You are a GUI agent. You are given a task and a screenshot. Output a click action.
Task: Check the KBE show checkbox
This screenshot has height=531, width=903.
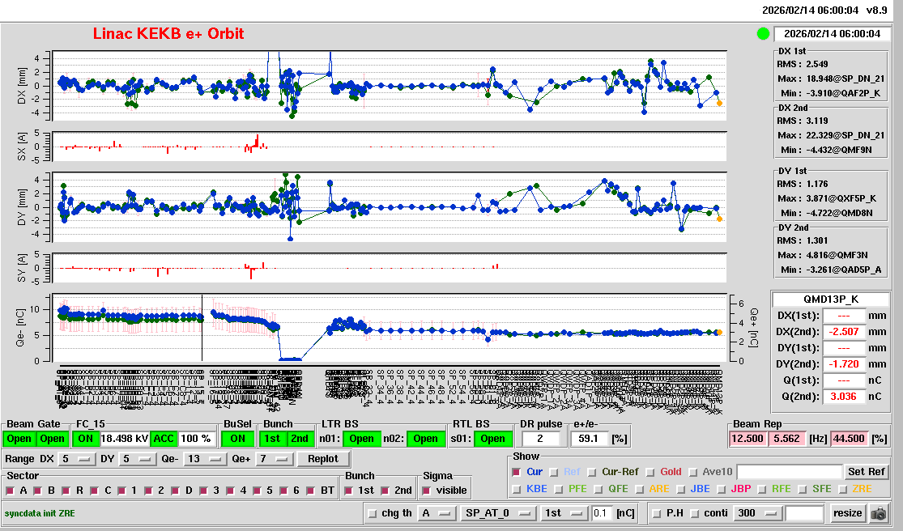pyautogui.click(x=518, y=489)
